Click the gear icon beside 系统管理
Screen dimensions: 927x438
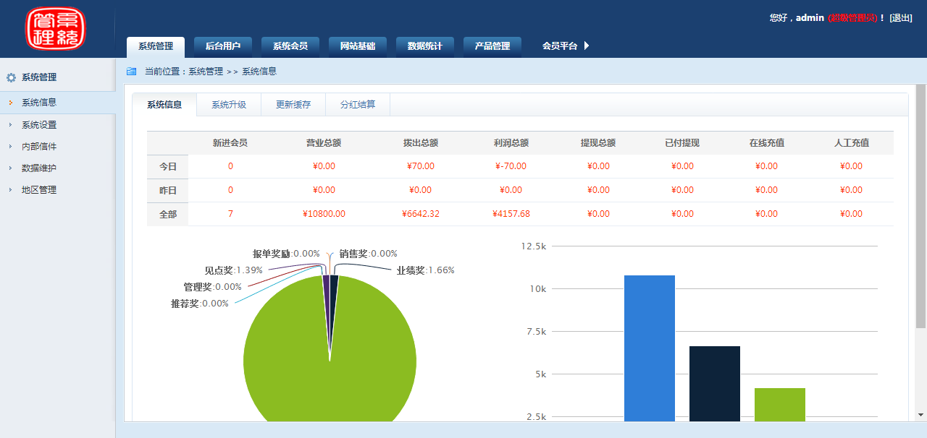(x=11, y=77)
